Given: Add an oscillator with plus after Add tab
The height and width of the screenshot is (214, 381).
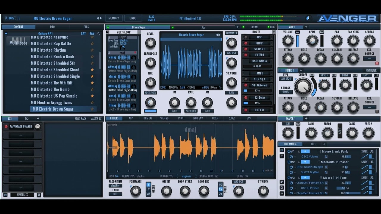Looking at the screenshot, I should (x=238, y=27).
